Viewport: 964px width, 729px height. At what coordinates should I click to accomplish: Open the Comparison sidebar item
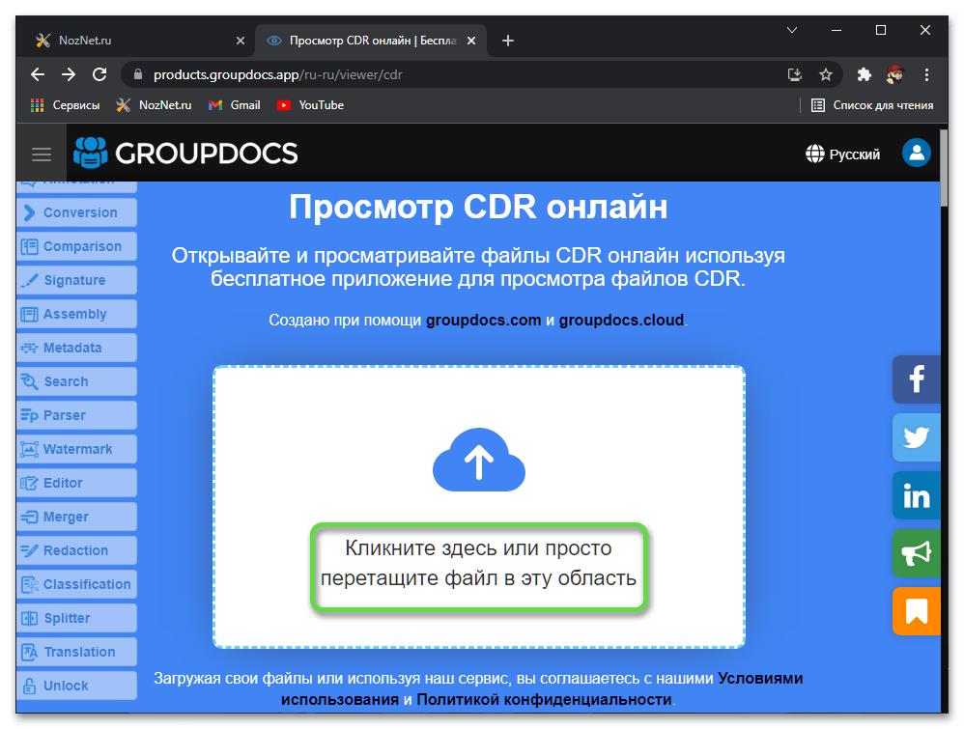[x=76, y=246]
